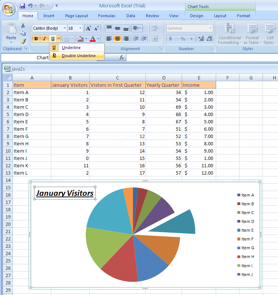The image size is (278, 295).
Task: Open the Chart Tools Design tab
Action: point(196,16)
